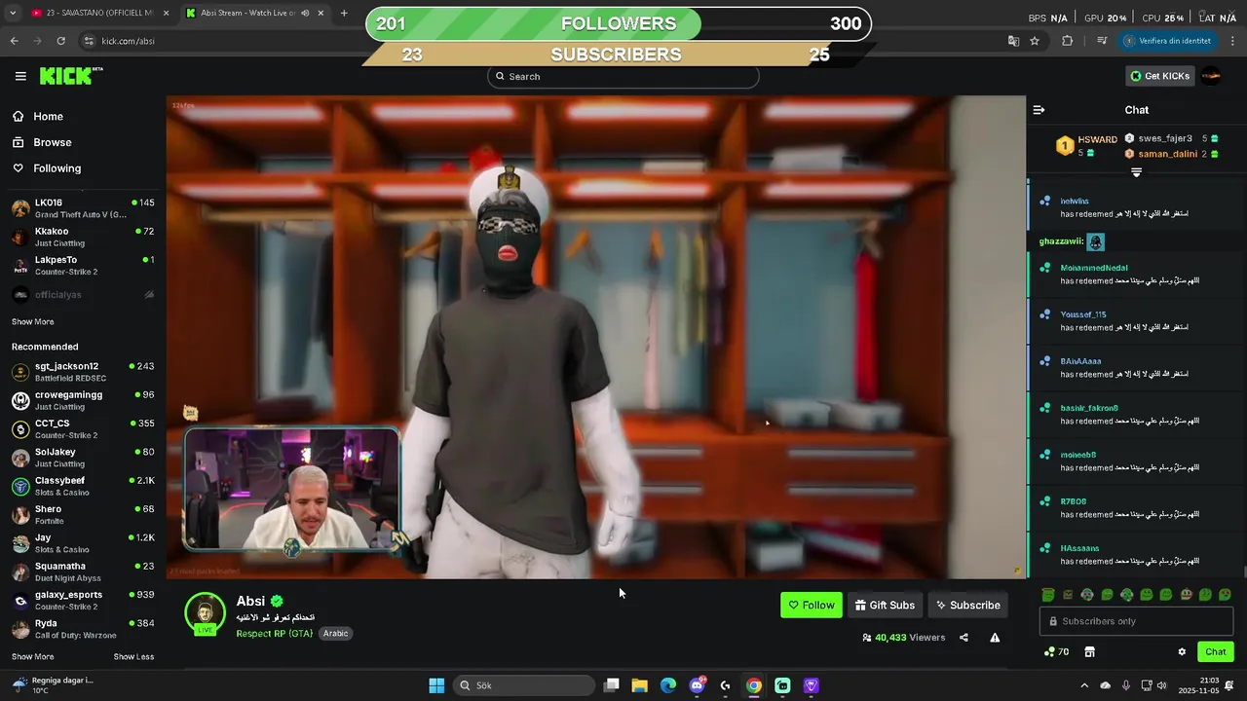Viewport: 1247px width, 701px height.
Task: Open Windows taskbar search box
Action: pyautogui.click(x=525, y=685)
